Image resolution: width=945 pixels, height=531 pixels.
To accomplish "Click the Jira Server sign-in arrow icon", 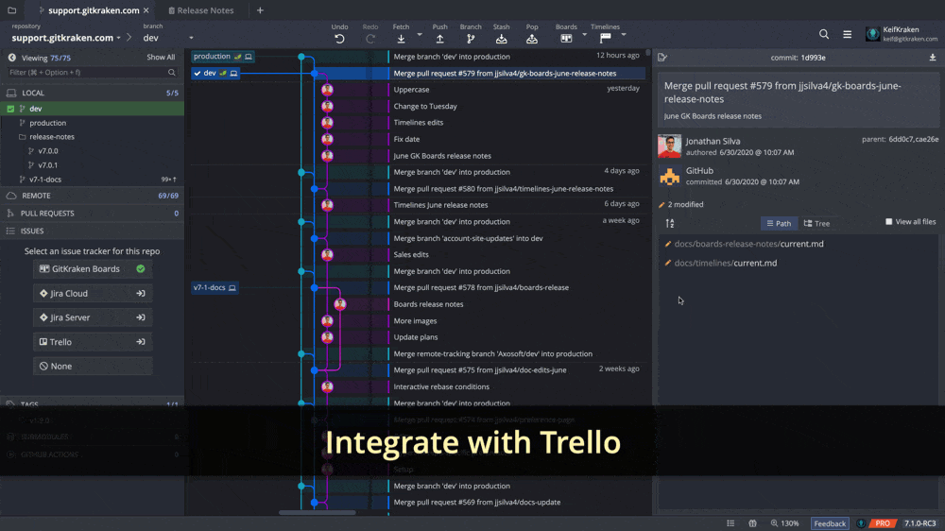I will [141, 317].
